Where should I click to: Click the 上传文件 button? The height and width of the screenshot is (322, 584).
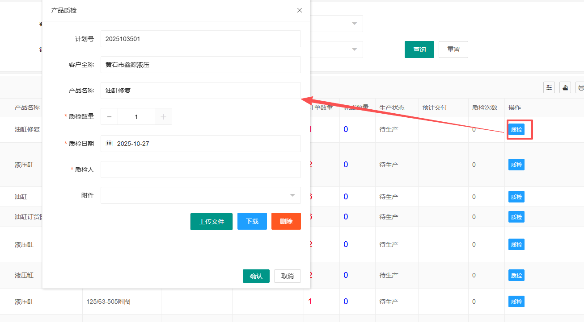[212, 221]
